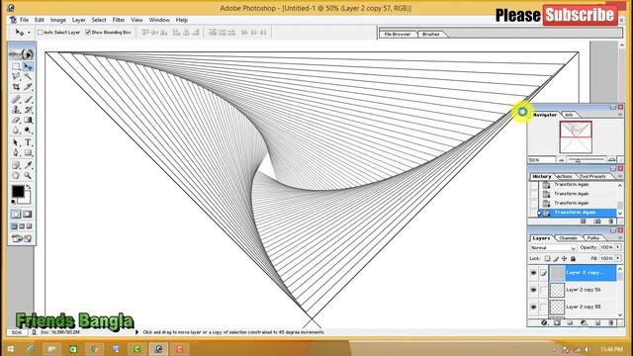This screenshot has height=356, width=633.
Task: Switch to the Paths tab
Action: point(593,238)
